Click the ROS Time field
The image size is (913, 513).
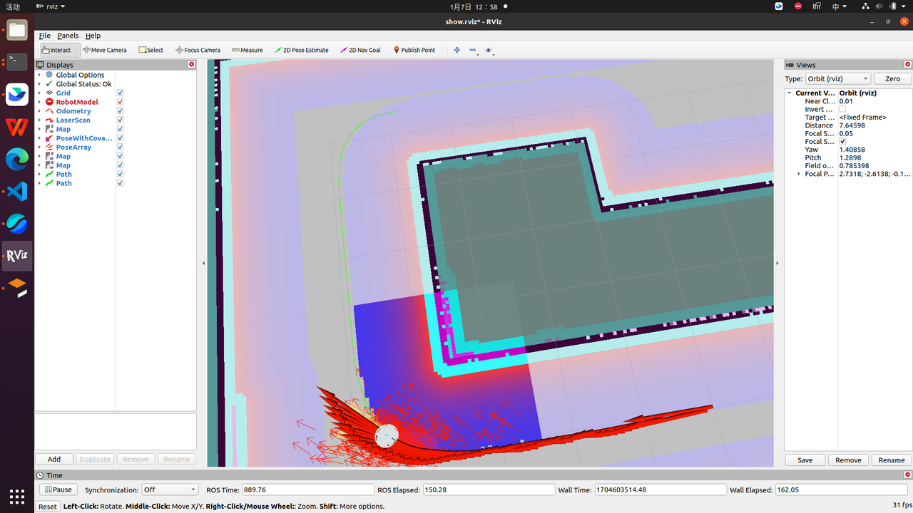[307, 489]
